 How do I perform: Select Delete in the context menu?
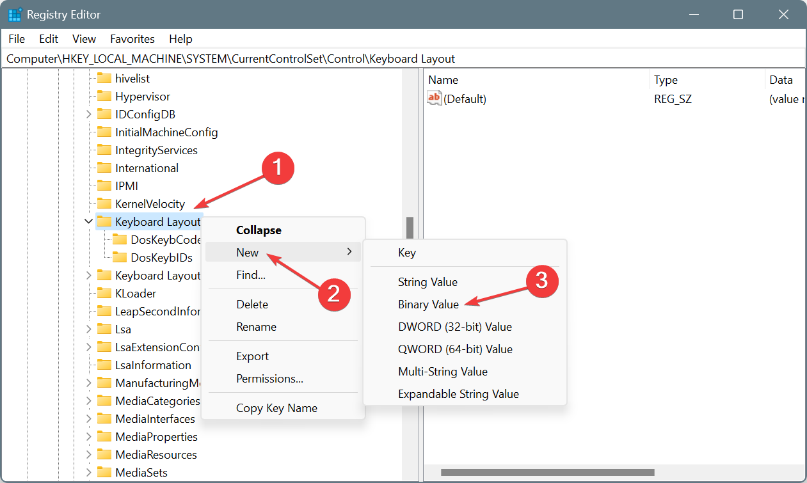coord(283,305)
